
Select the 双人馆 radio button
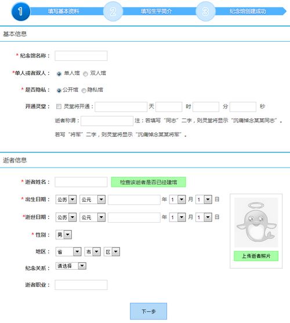(85, 74)
